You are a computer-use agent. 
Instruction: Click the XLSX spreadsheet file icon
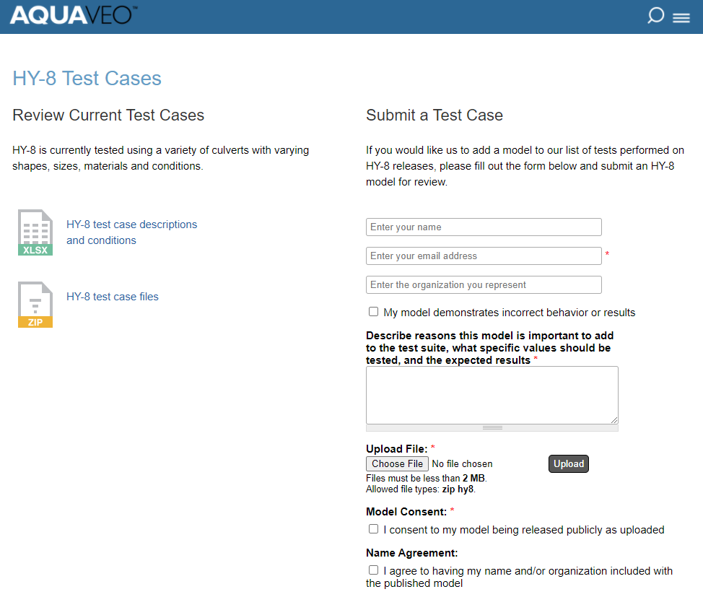pyautogui.click(x=35, y=232)
